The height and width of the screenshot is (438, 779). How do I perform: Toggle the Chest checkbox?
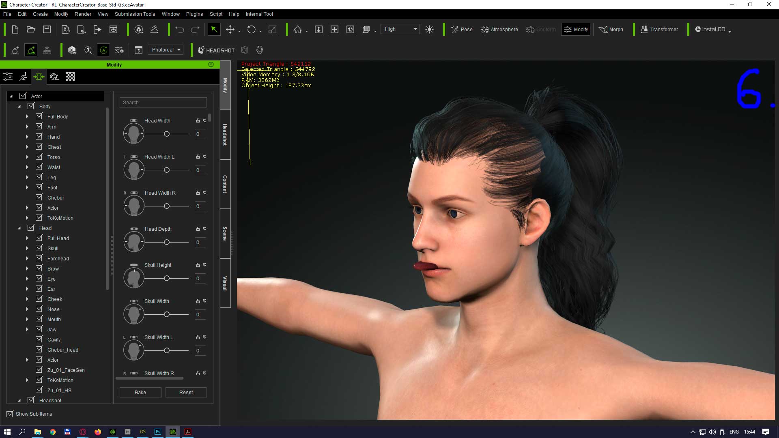[39, 147]
